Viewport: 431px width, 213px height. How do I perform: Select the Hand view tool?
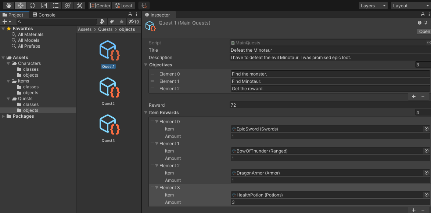9,5
